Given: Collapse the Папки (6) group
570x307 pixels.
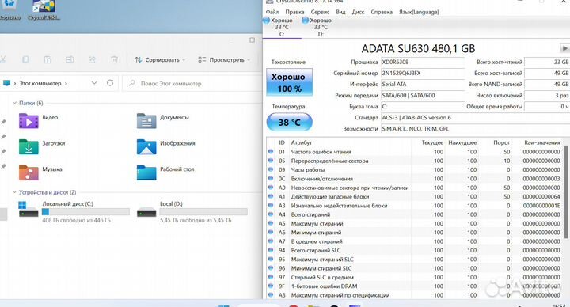Looking at the screenshot, I should tap(14, 103).
